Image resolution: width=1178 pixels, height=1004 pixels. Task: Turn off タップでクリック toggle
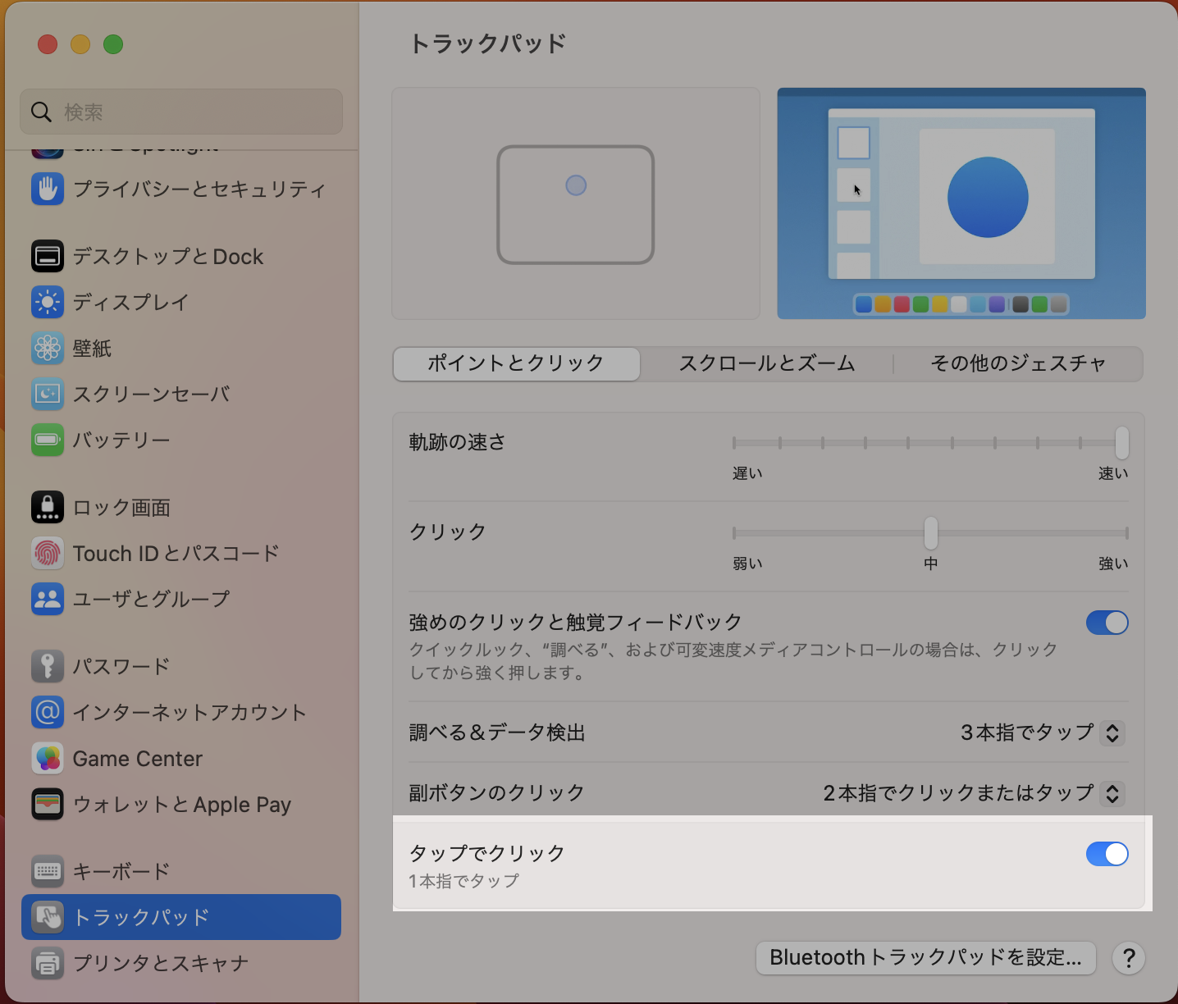click(x=1107, y=854)
